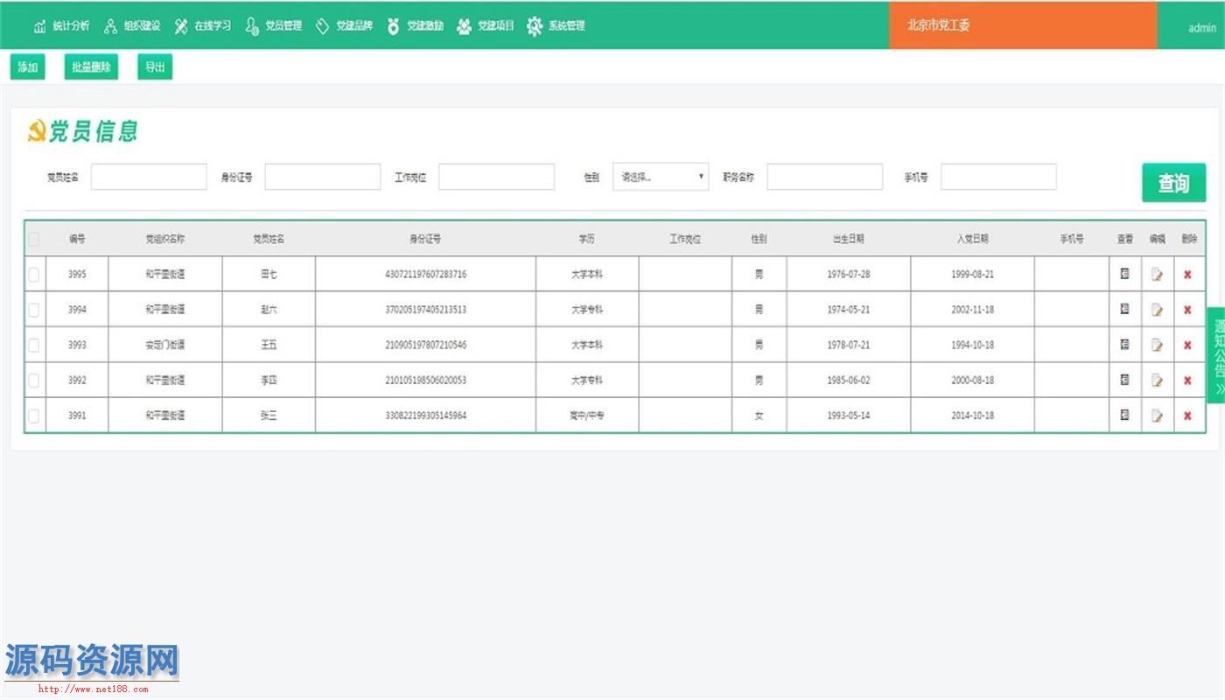Edit the record for 田七
This screenshot has height=700, width=1225.
coord(1157,275)
